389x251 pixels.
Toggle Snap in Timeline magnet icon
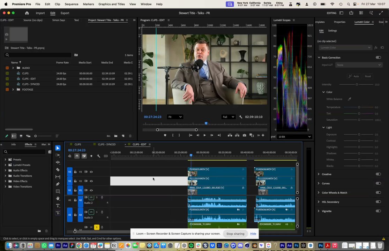coord(77,156)
